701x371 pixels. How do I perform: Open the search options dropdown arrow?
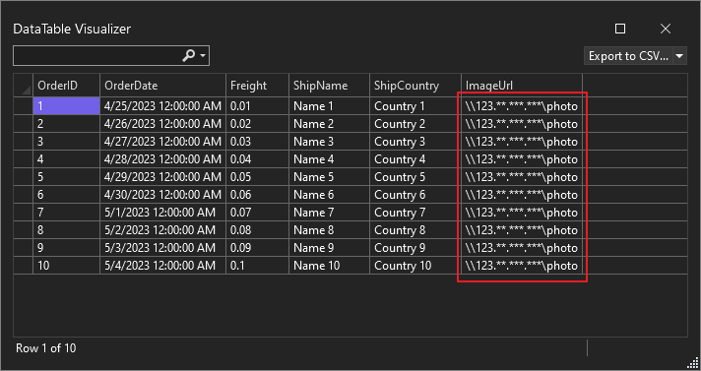(203, 56)
